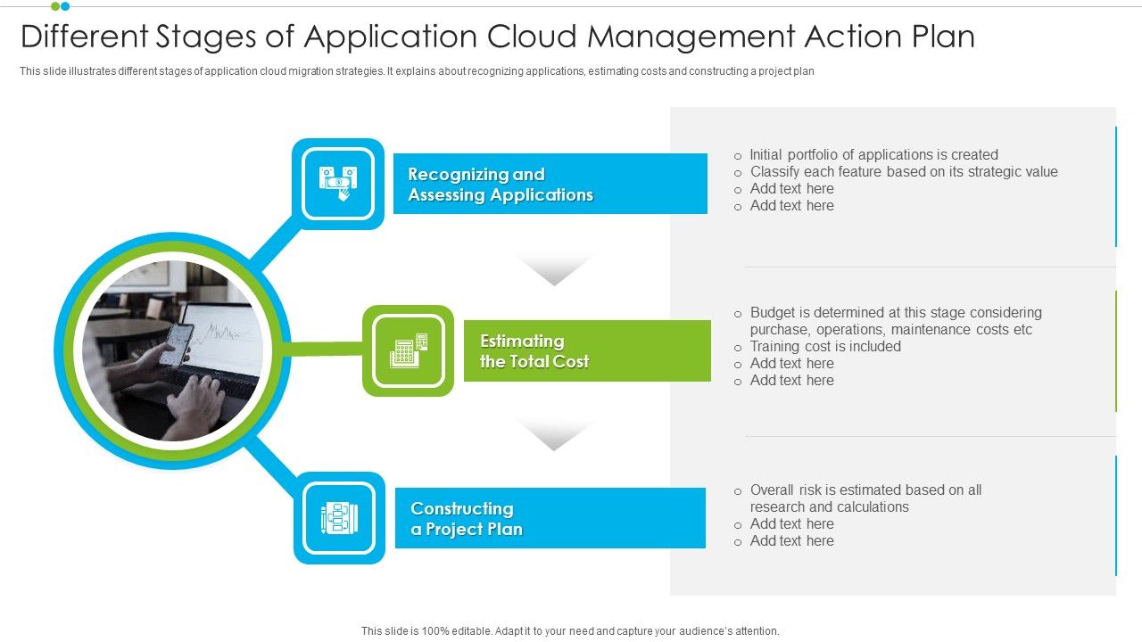
Task: Click the money hand icon beside Recognizing and Assessing
Action: click(x=338, y=184)
